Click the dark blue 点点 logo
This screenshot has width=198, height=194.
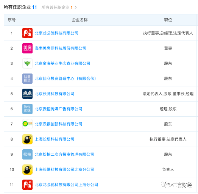(27, 94)
